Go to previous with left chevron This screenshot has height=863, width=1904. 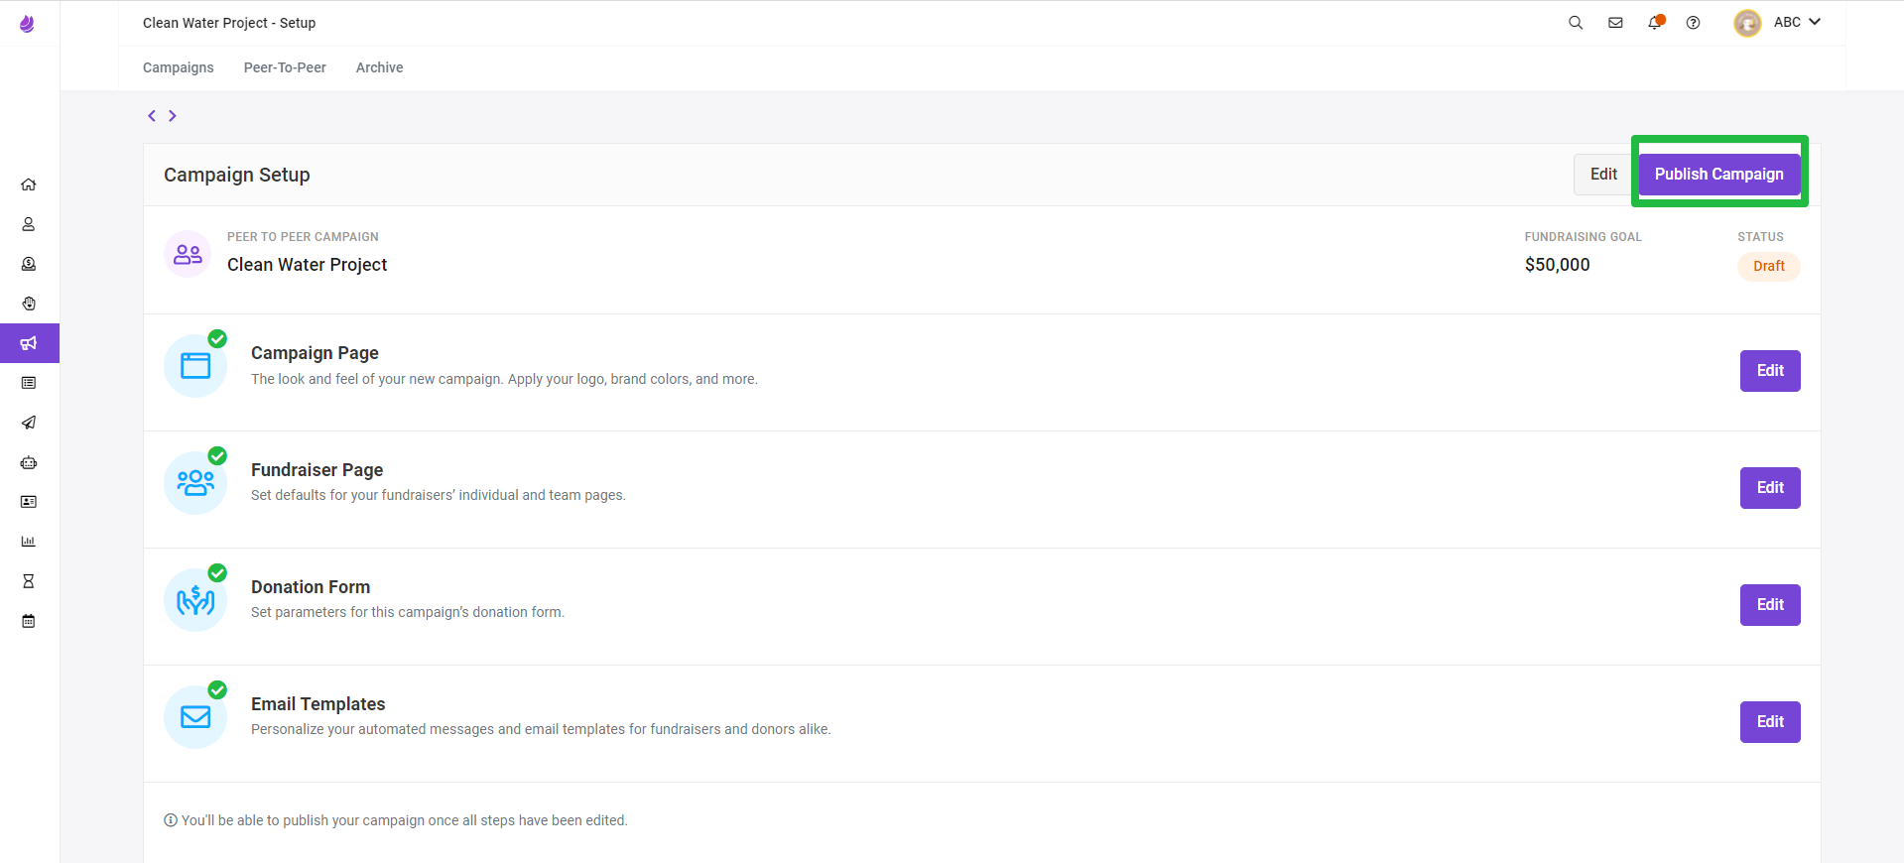152,116
